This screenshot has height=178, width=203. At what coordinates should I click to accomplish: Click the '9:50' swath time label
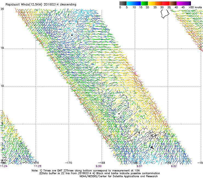point(99,166)
